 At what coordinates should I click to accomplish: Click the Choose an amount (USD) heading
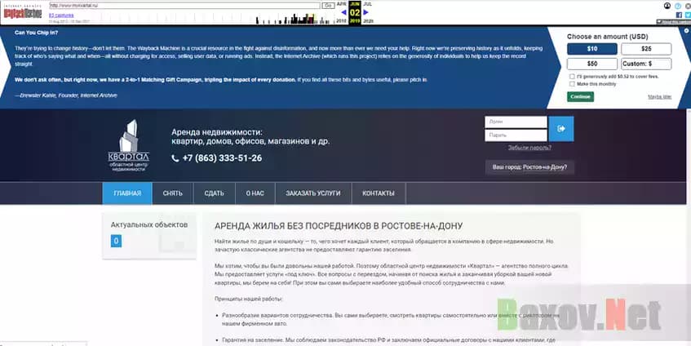pyautogui.click(x=607, y=37)
